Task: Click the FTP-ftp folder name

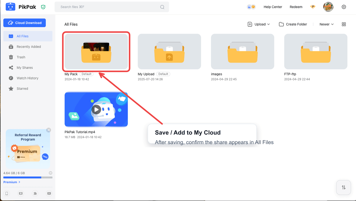Action: [x=290, y=74]
